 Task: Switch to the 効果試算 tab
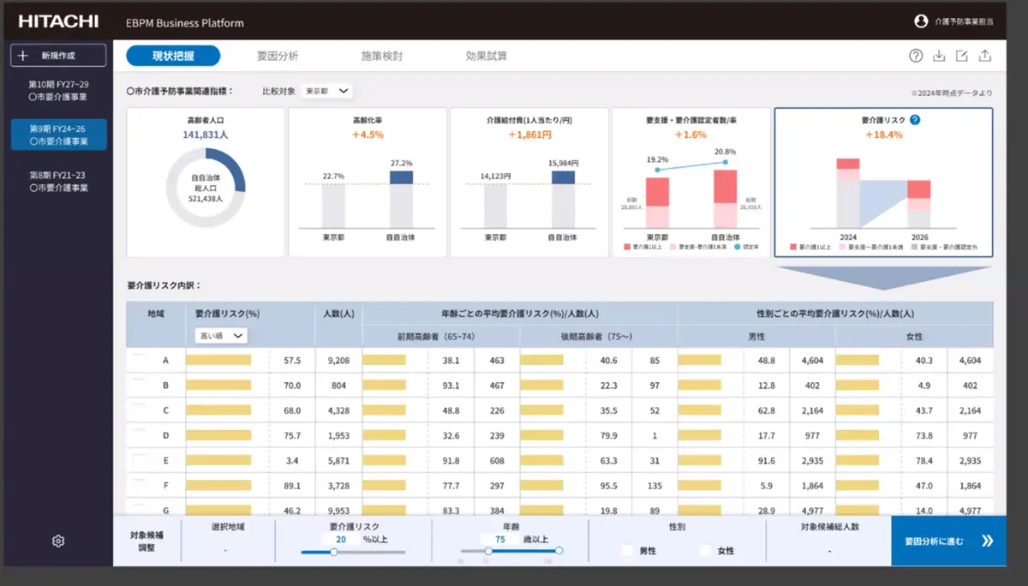(487, 56)
